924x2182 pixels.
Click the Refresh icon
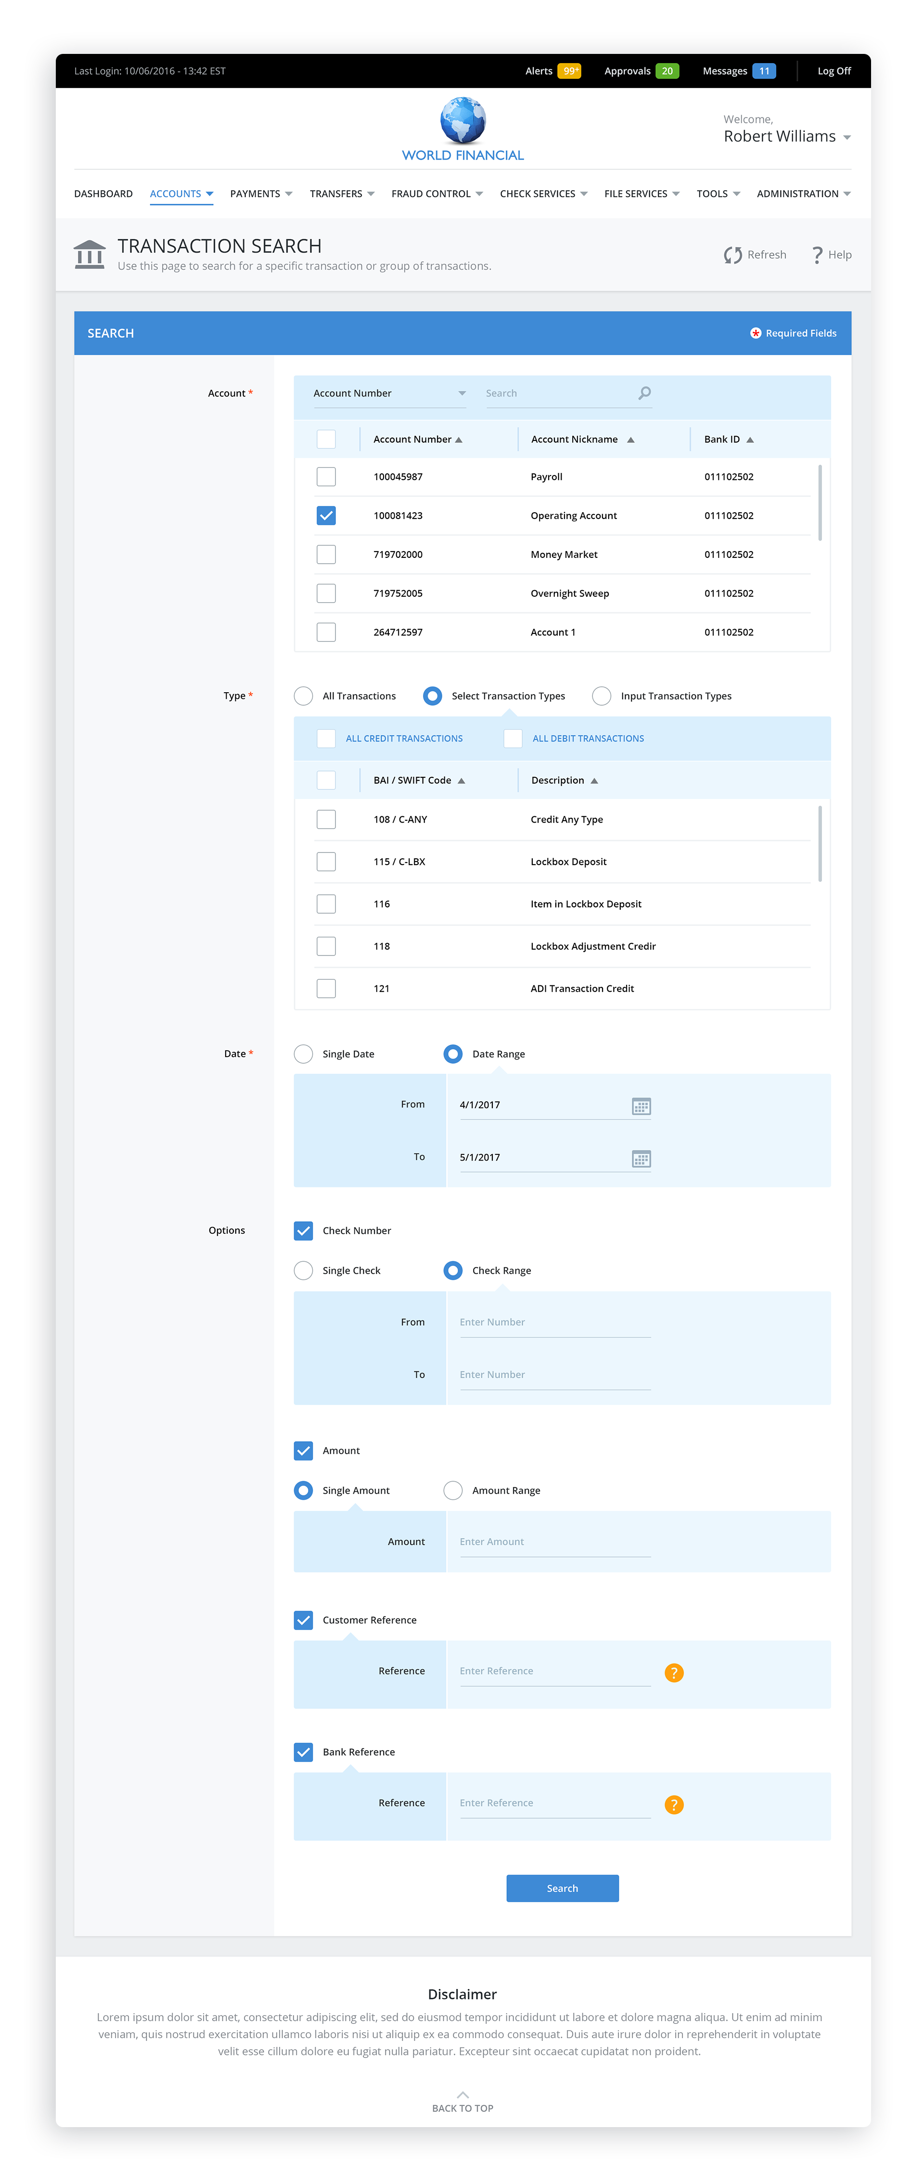coord(732,255)
